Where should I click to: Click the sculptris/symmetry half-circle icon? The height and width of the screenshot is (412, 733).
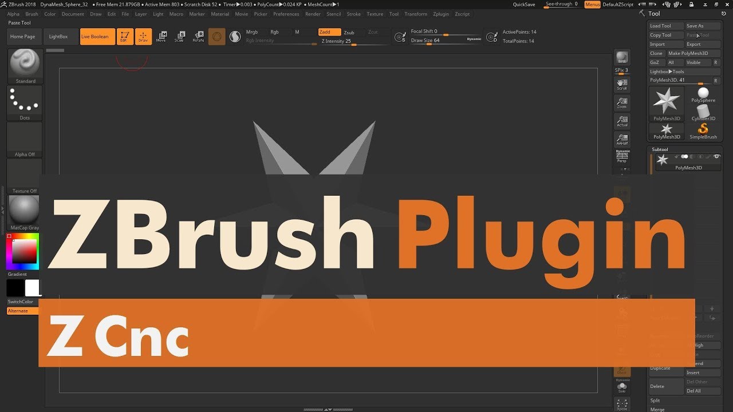(235, 37)
